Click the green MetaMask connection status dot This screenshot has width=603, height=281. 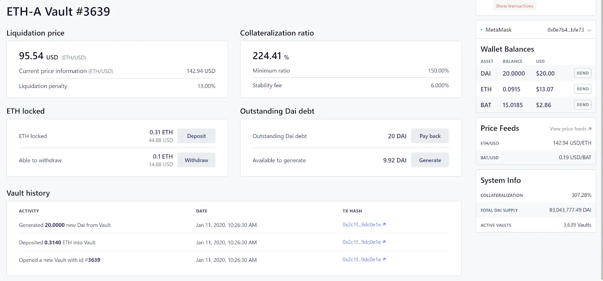(482, 30)
